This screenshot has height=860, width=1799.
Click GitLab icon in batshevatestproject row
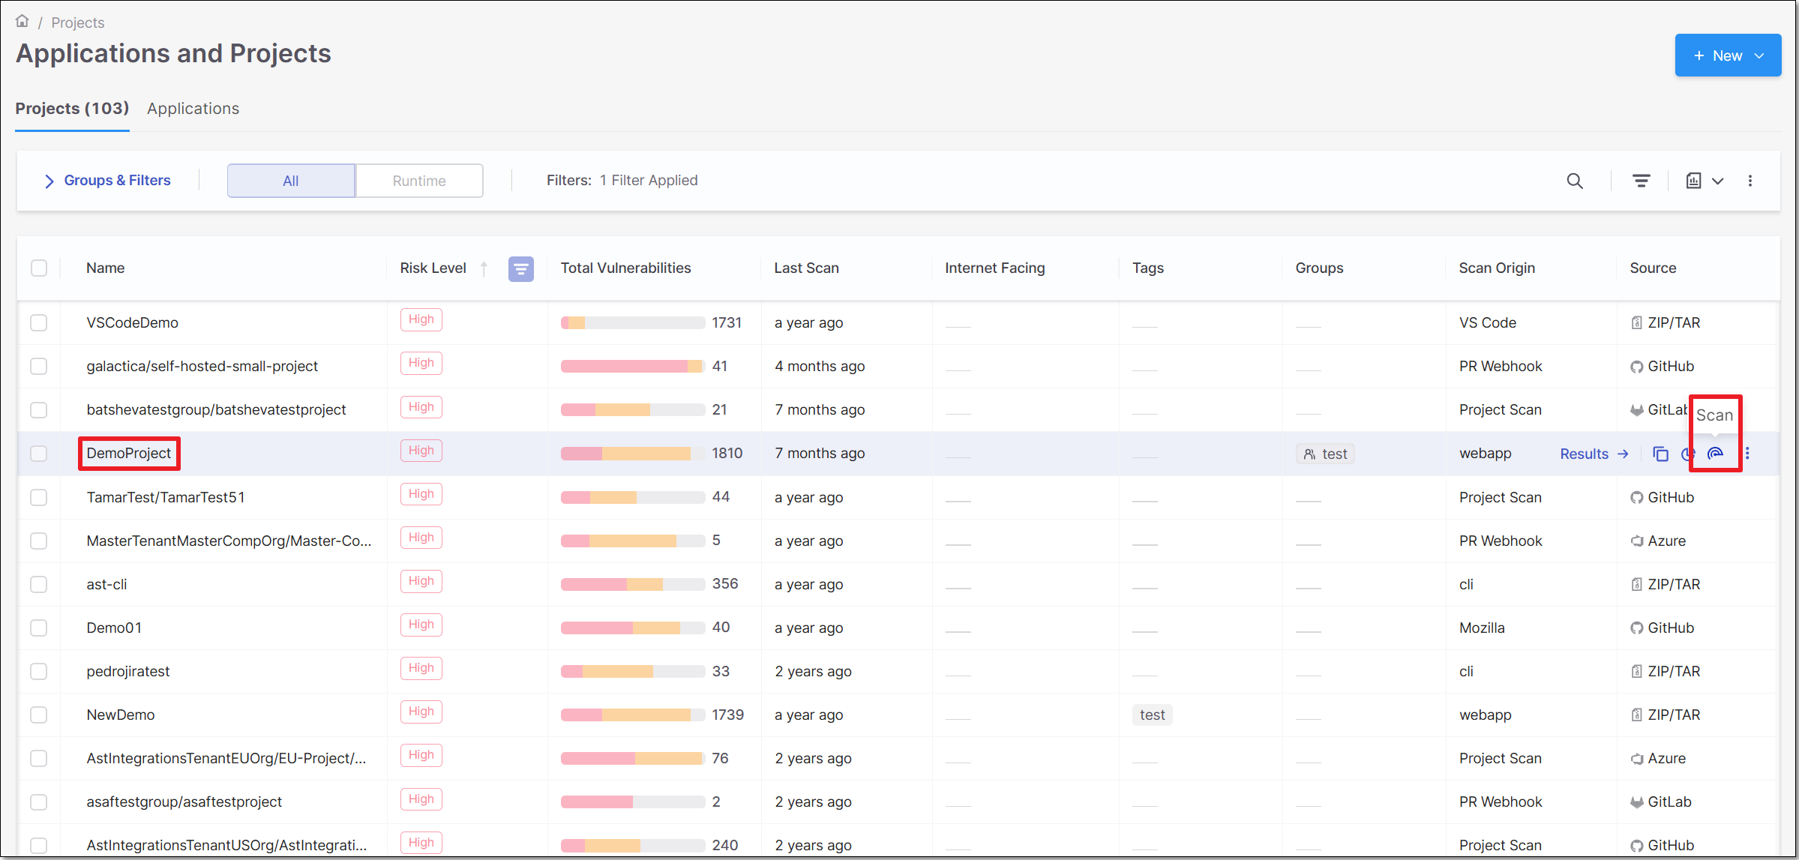tap(1637, 410)
